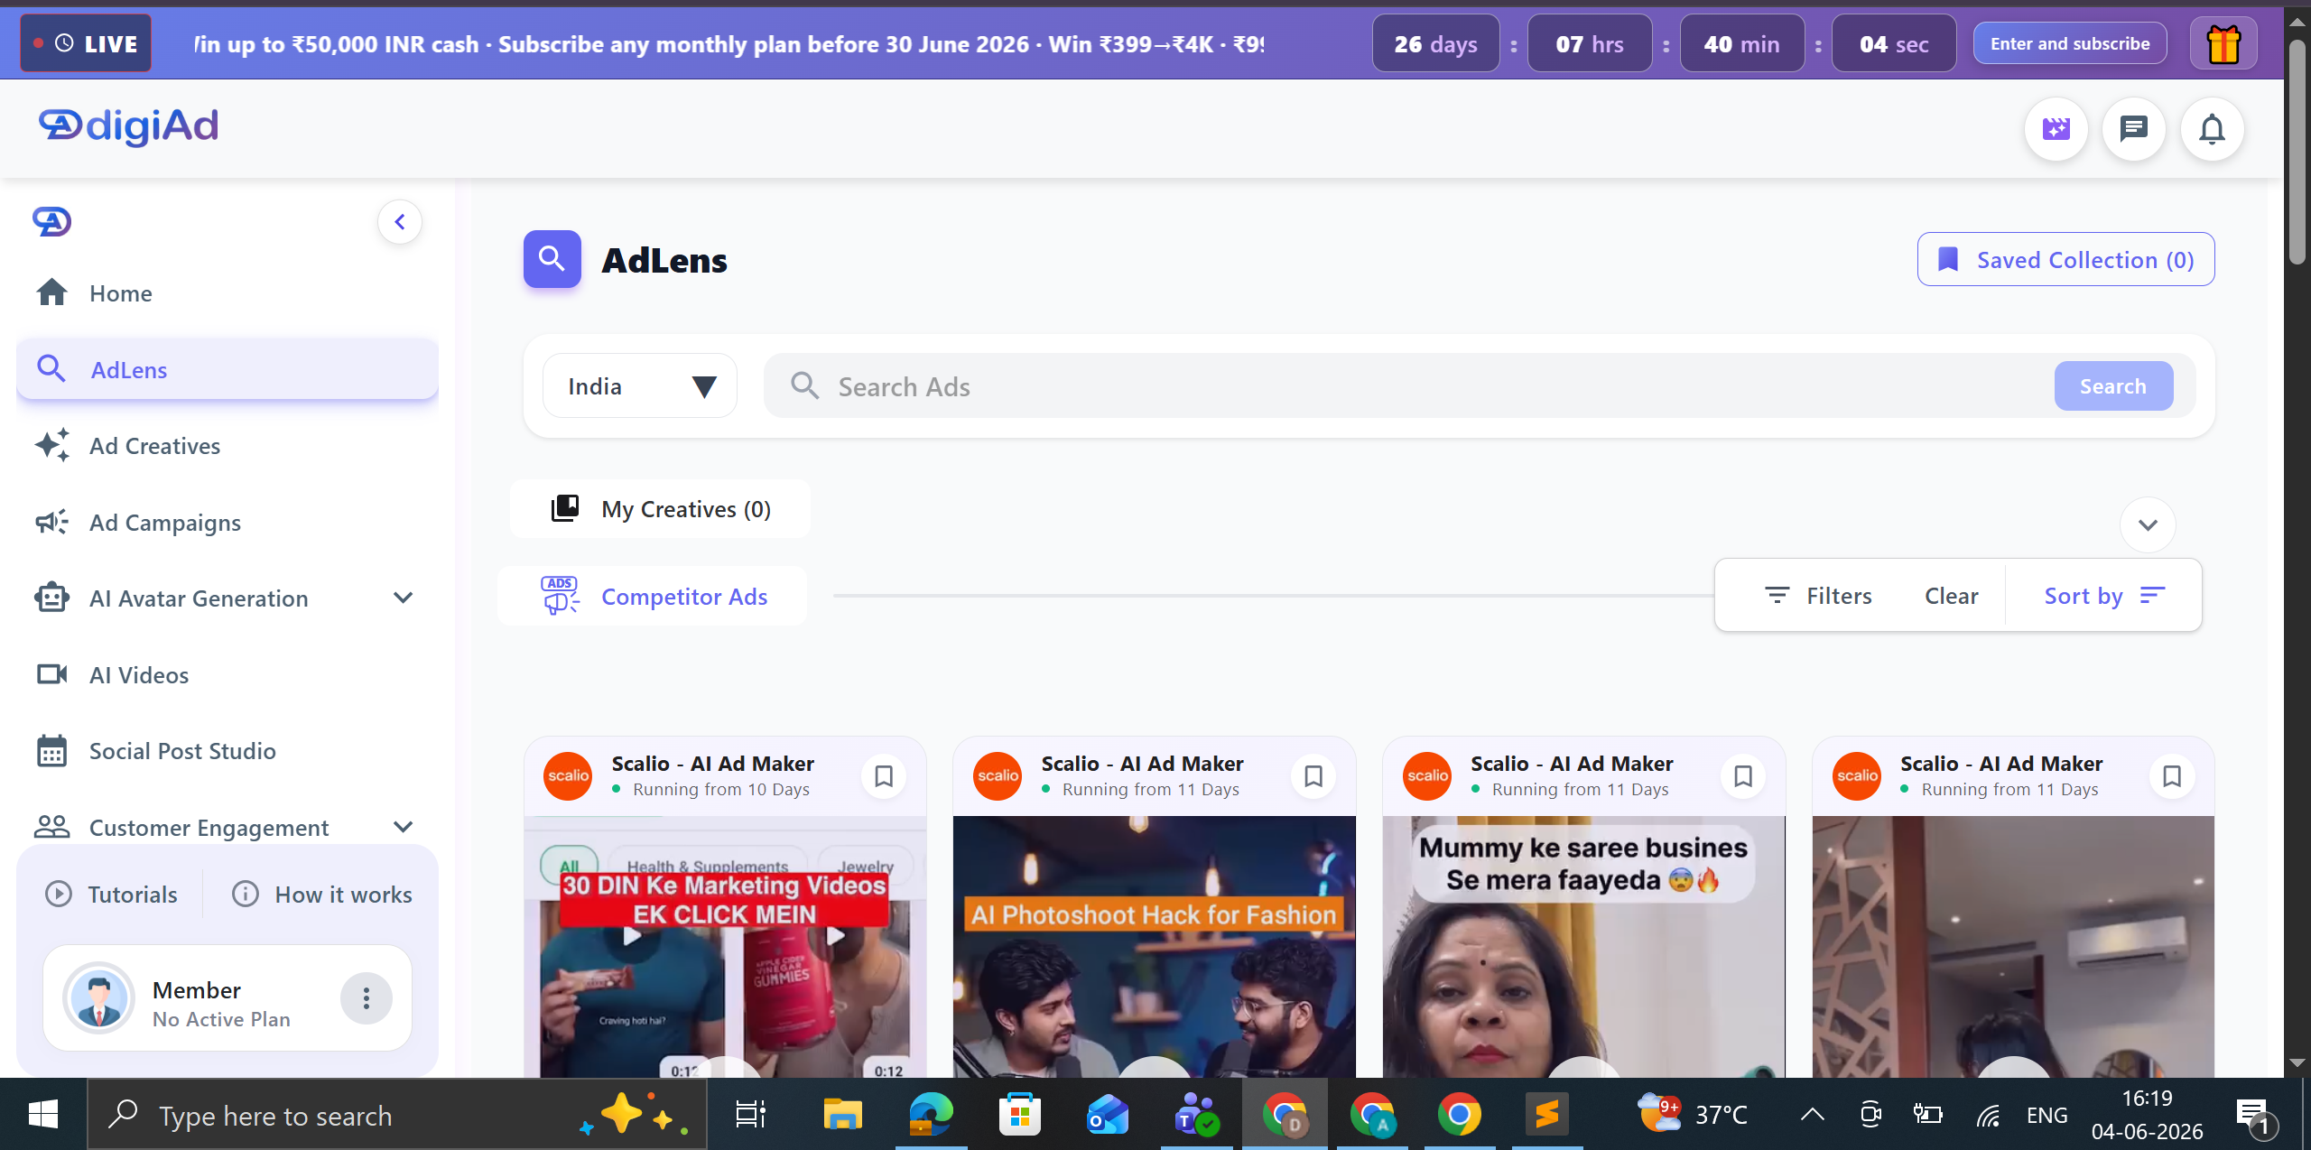Open the AI video creation header icon
2311x1150 pixels.
[x=2056, y=129]
